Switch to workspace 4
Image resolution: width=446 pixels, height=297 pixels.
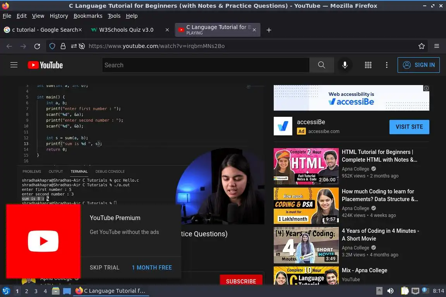point(45,291)
